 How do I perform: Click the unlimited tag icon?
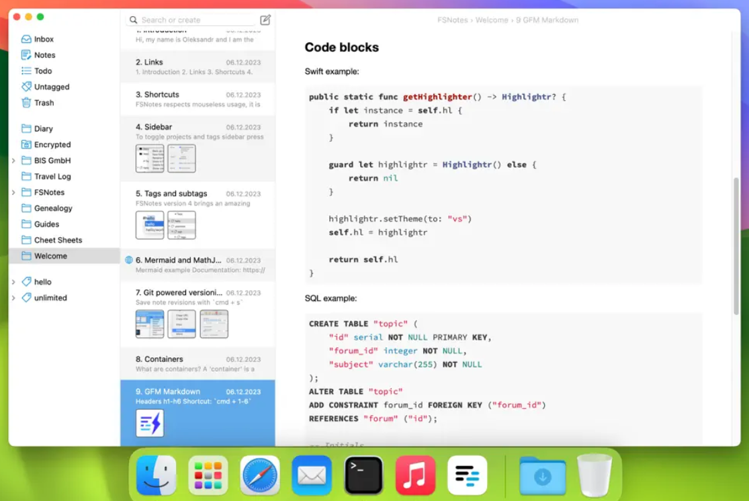(27, 298)
